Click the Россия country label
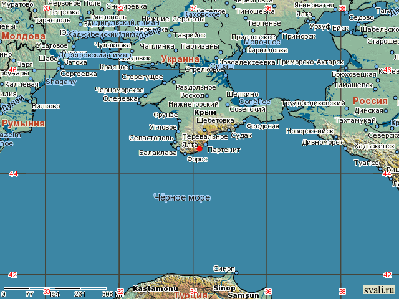Screen dimensions: 399x299 pos(370,101)
